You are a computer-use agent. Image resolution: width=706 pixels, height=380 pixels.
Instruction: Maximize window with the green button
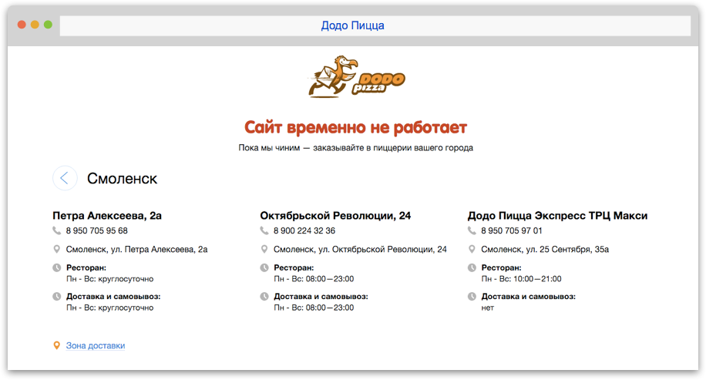[x=48, y=25]
